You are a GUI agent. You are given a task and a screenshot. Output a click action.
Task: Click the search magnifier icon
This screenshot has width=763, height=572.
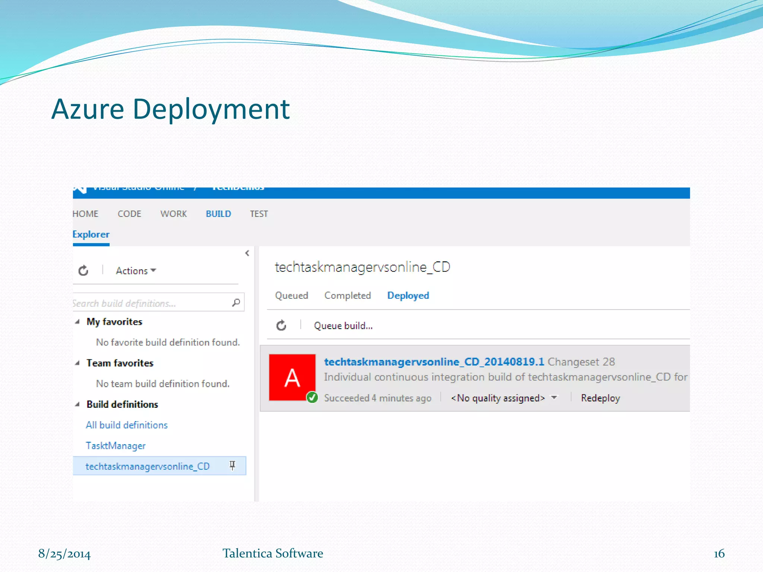[236, 302]
